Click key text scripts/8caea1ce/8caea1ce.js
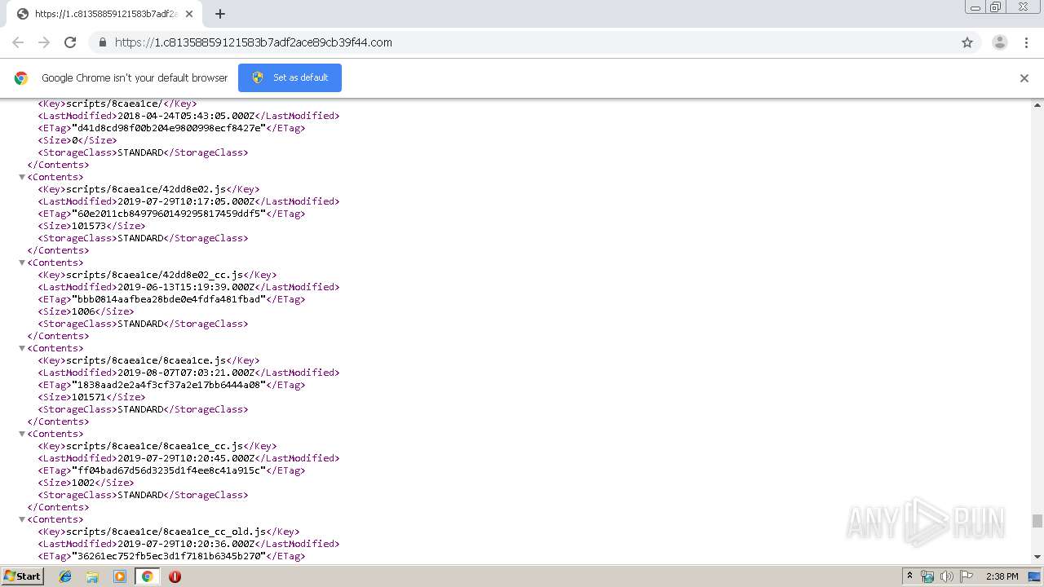 click(147, 360)
